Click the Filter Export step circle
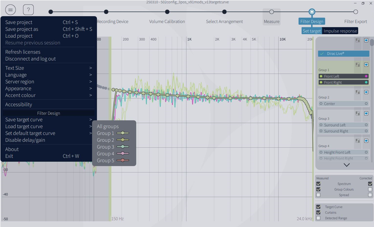The width and height of the screenshot is (374, 227). [x=356, y=12]
